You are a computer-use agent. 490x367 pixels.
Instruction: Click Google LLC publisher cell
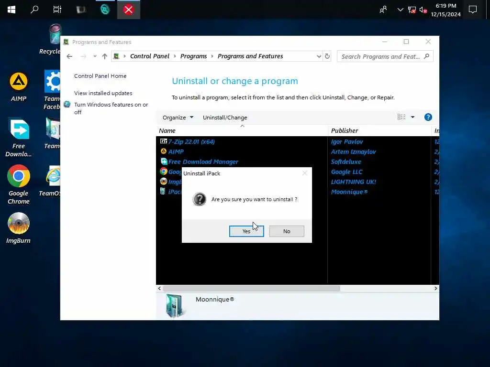coord(346,172)
